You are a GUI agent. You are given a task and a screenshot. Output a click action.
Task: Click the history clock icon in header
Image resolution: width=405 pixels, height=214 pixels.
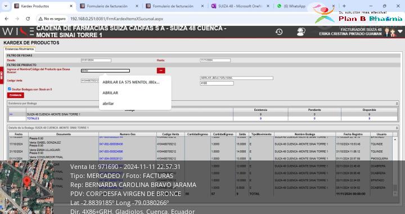click(279, 32)
